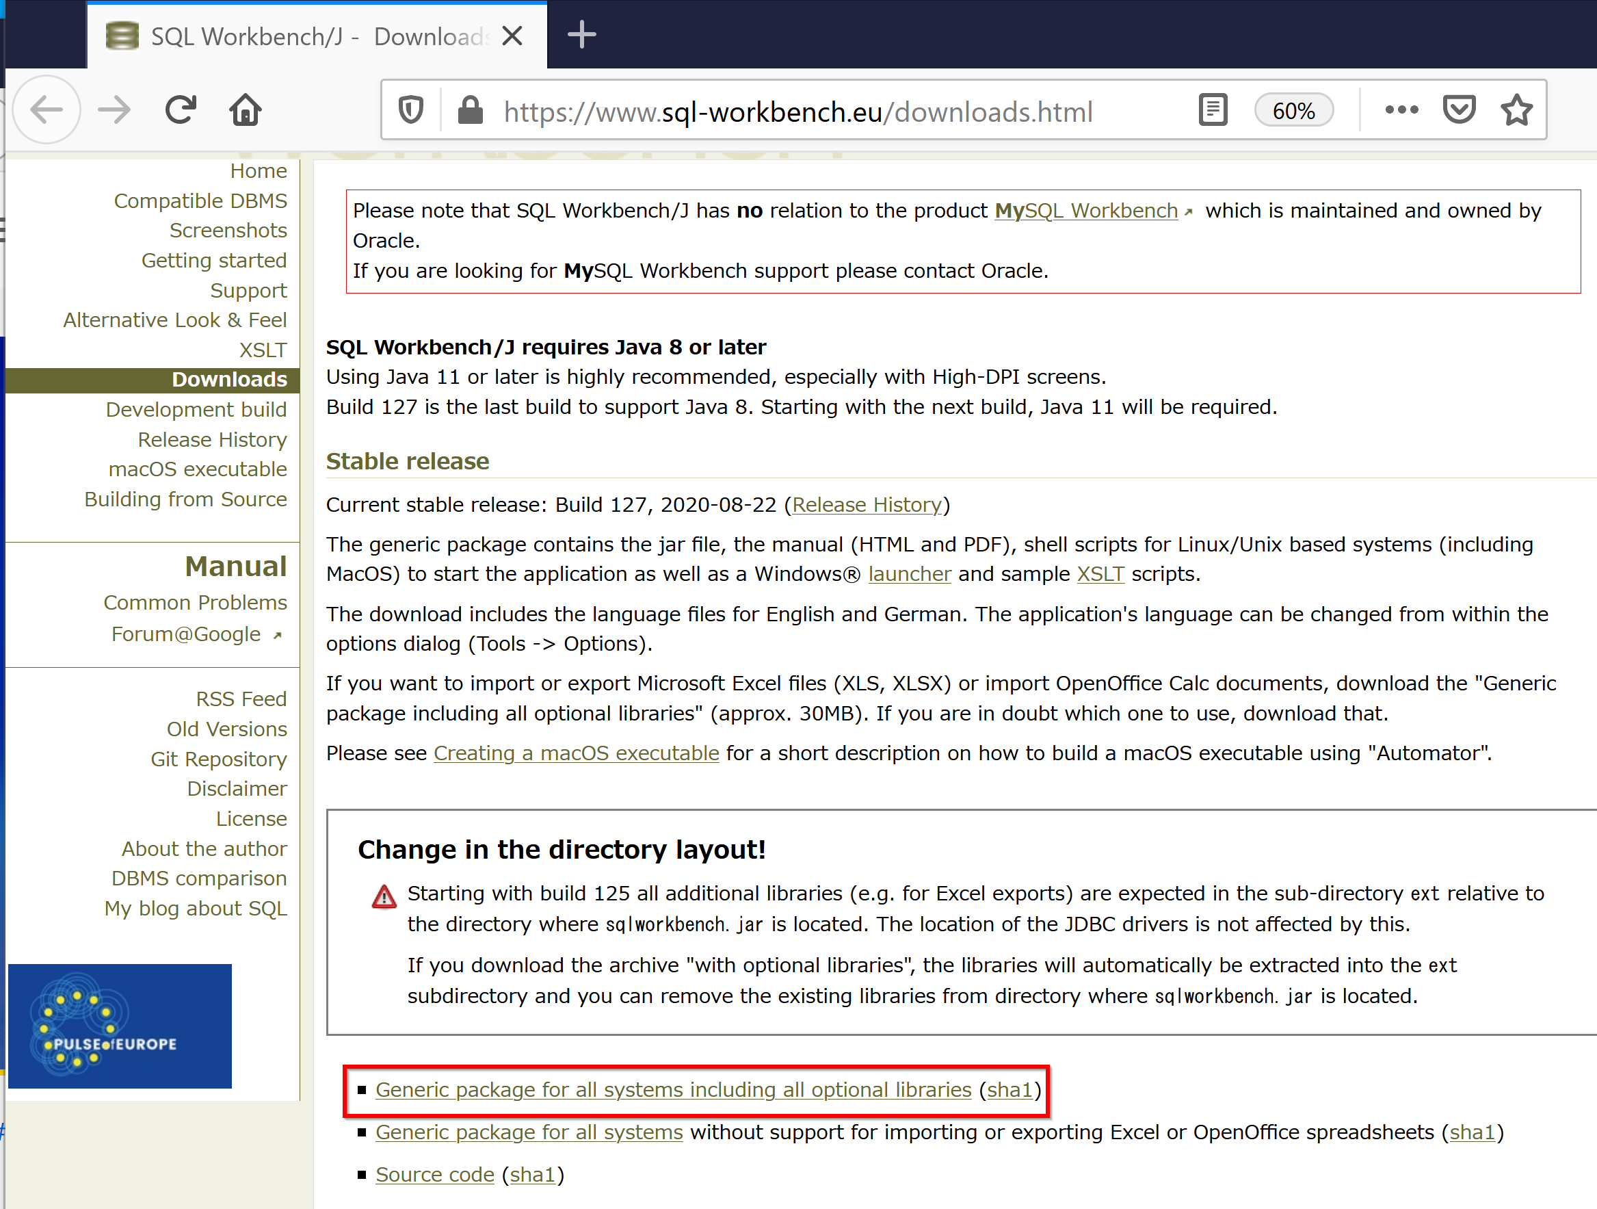Reload the page with the refresh icon

[181, 111]
